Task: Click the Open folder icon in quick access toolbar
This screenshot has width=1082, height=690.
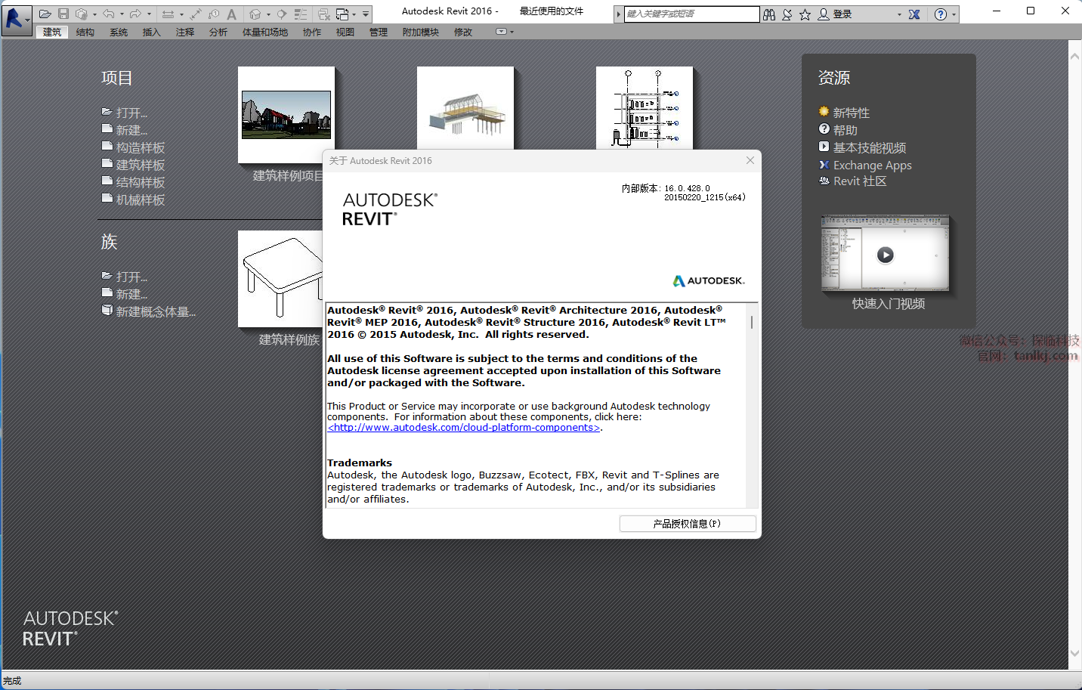Action: [45, 14]
